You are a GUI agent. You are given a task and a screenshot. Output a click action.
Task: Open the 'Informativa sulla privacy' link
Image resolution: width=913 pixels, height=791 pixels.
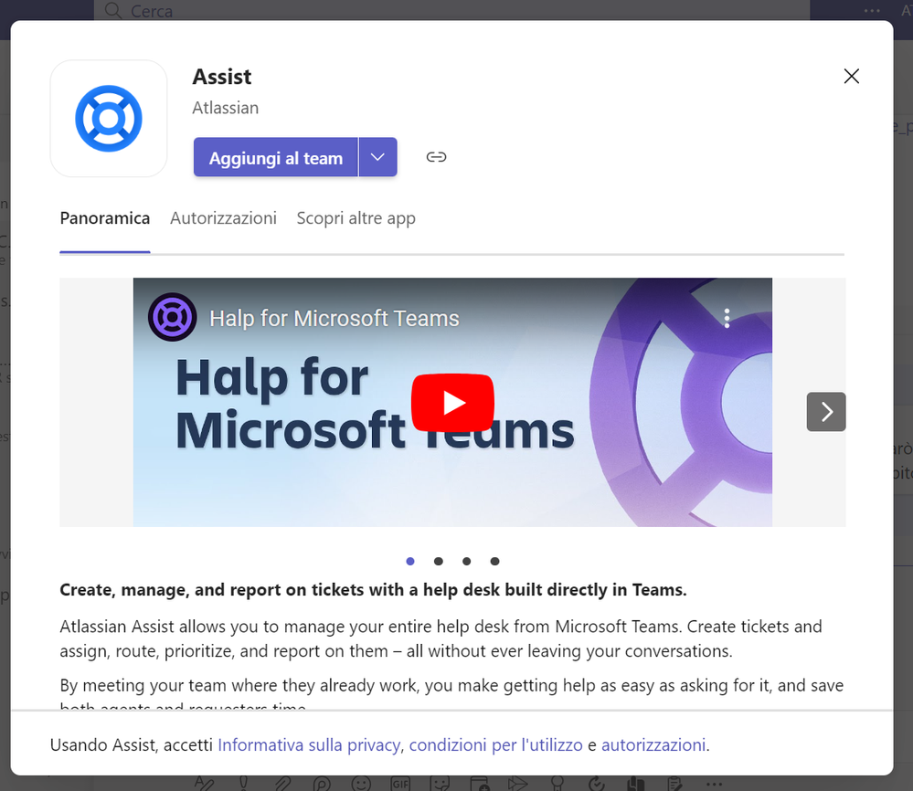(309, 745)
